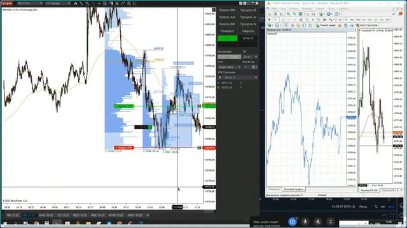Toggle Авто-торговля button in MetaTrader
The image size is (407, 228).
366,25
